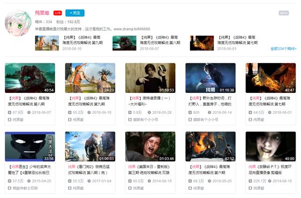Open the 纯黑医生 少爷的笑声 video title
This screenshot has width=301, height=198.
pyautogui.click(x=29, y=169)
